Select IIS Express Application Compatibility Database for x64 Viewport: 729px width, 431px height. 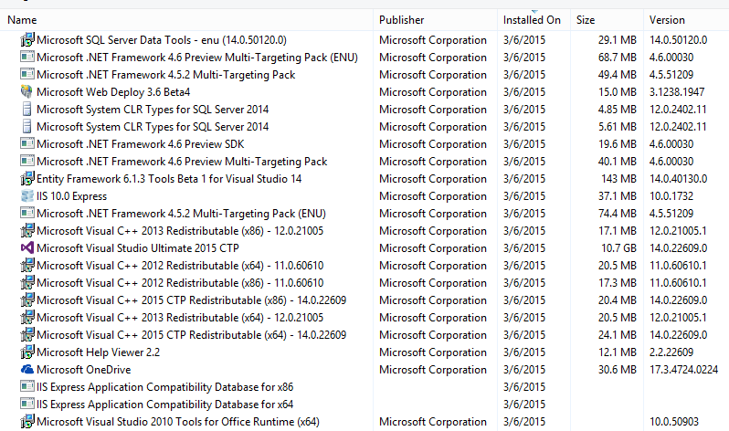[165, 405]
